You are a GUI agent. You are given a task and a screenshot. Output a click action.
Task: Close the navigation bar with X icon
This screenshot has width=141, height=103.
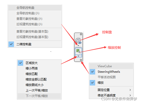pyautogui.click(x=81, y=34)
